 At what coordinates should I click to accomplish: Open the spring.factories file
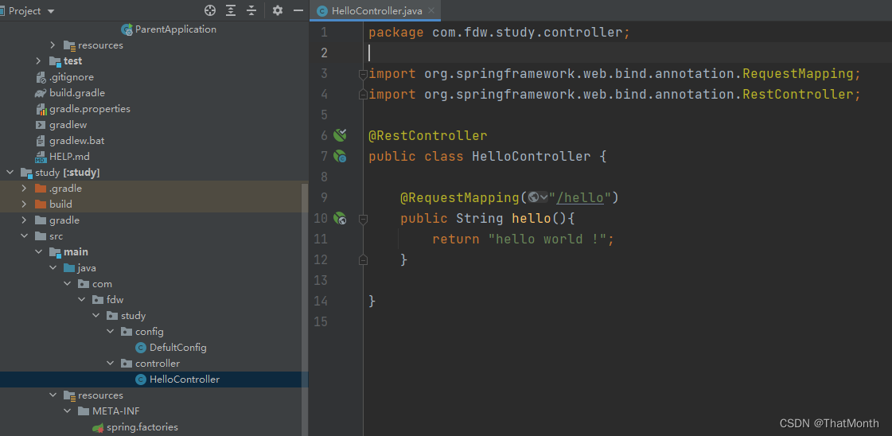142,427
